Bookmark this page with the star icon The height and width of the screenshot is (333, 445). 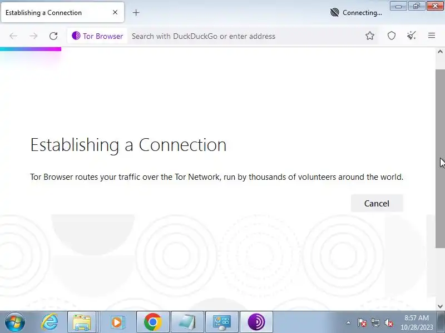click(x=370, y=36)
